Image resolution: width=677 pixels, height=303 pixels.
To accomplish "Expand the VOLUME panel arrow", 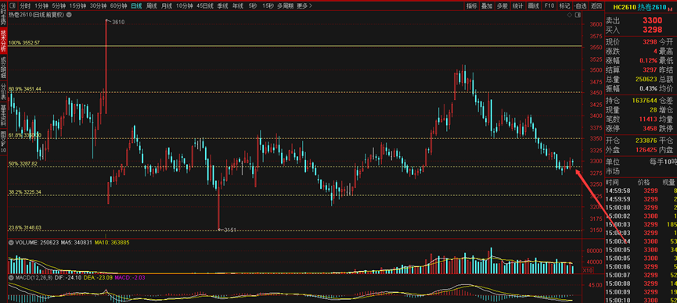I will 11,242.
